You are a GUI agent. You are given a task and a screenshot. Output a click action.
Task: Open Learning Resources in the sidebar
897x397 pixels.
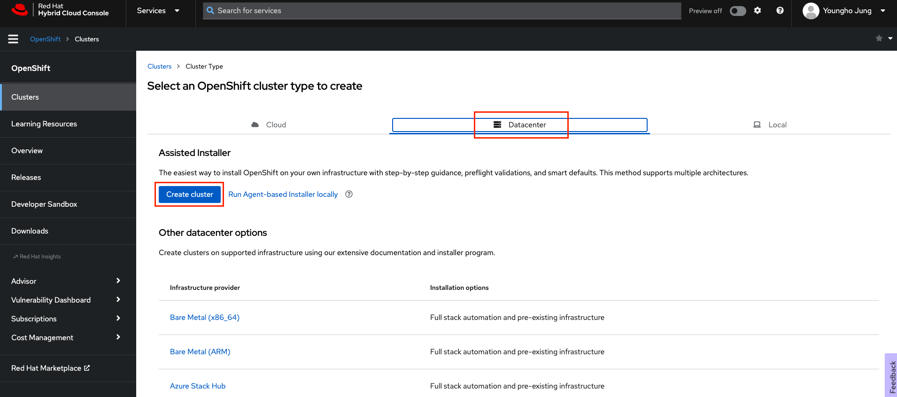tap(68, 124)
